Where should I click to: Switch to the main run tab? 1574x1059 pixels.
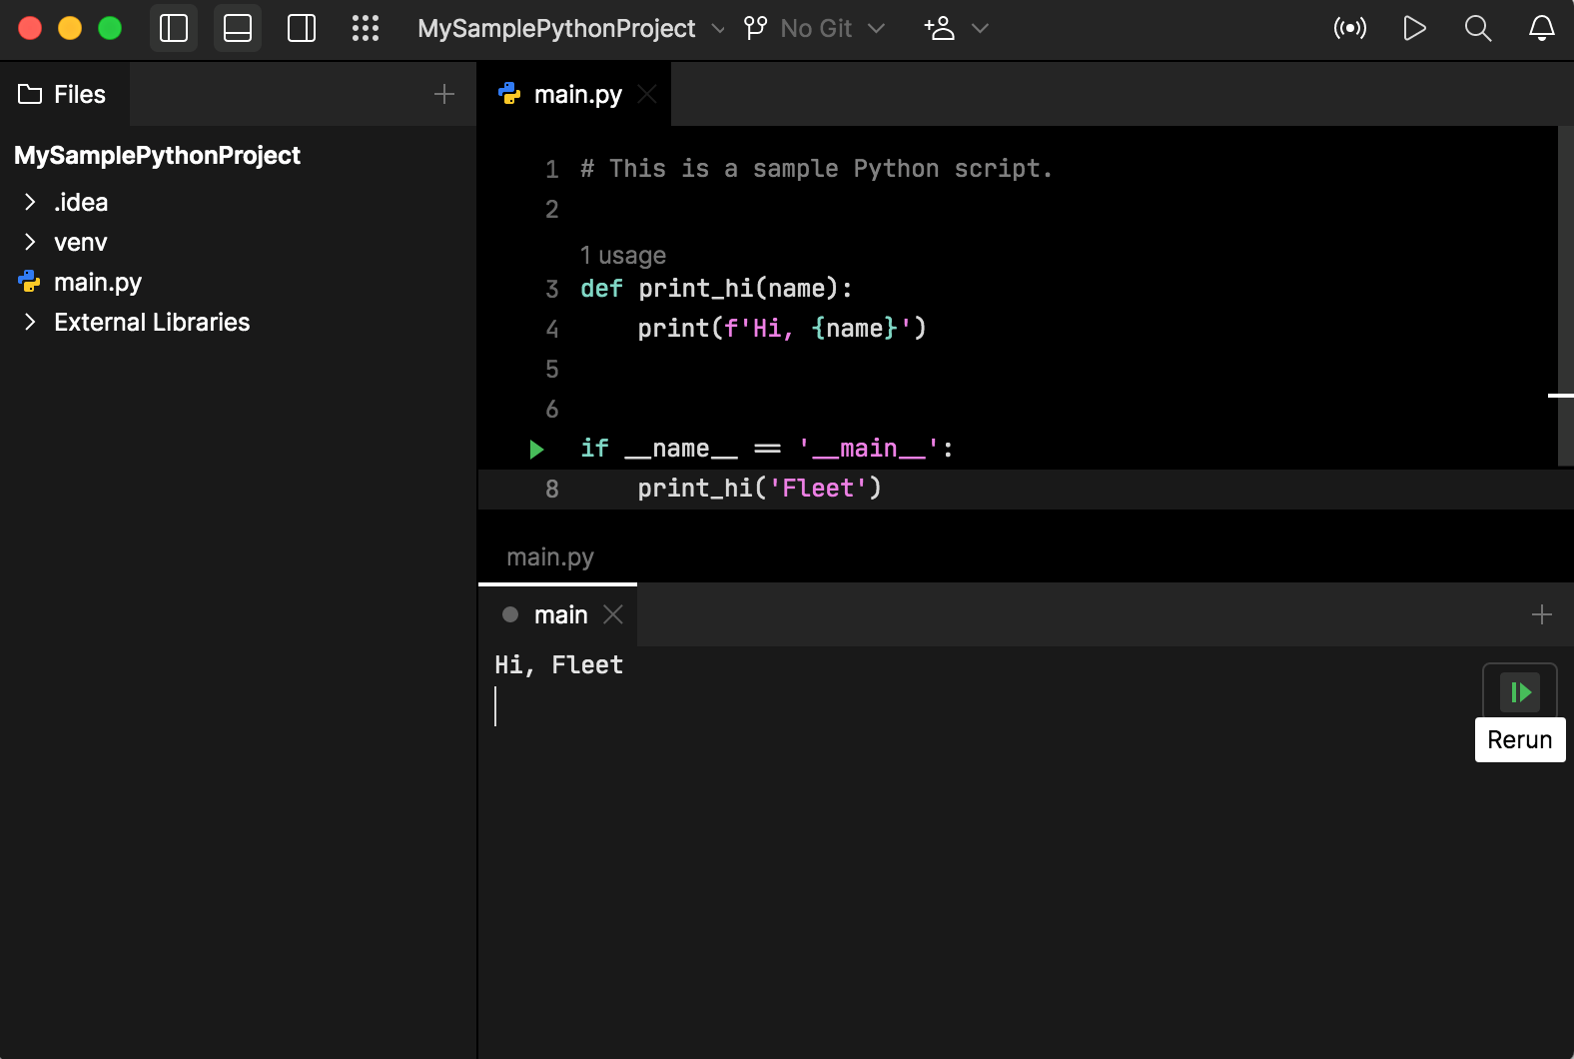559,614
